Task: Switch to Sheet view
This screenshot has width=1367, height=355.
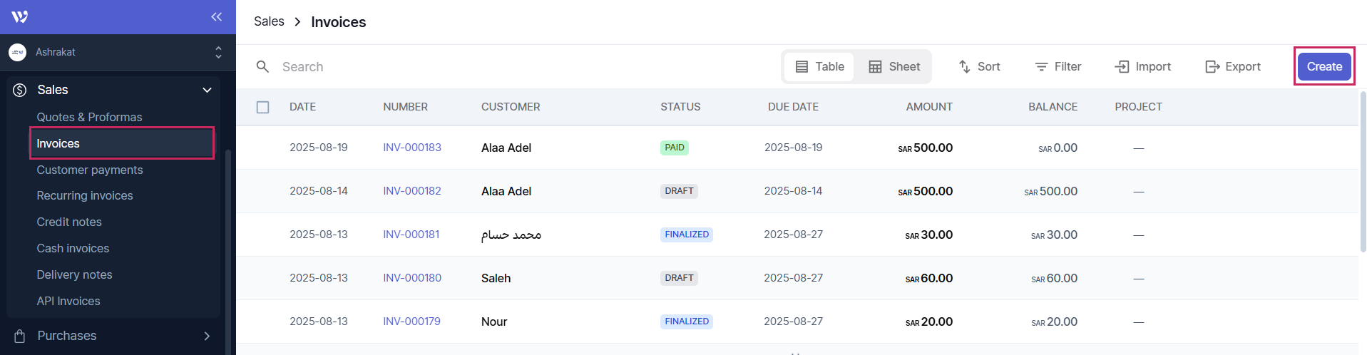Action: pyautogui.click(x=894, y=66)
